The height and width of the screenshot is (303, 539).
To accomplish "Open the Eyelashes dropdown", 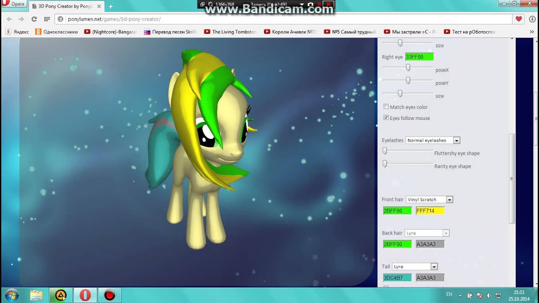I will [433, 140].
